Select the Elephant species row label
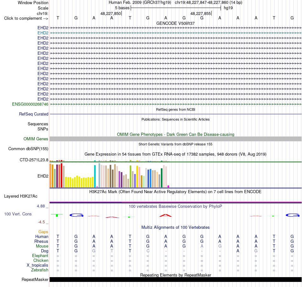This screenshot has height=287, width=302. [x=40, y=256]
